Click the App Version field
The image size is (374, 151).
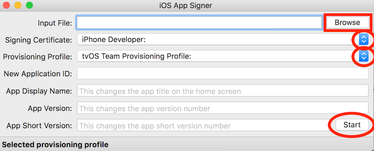click(x=223, y=108)
